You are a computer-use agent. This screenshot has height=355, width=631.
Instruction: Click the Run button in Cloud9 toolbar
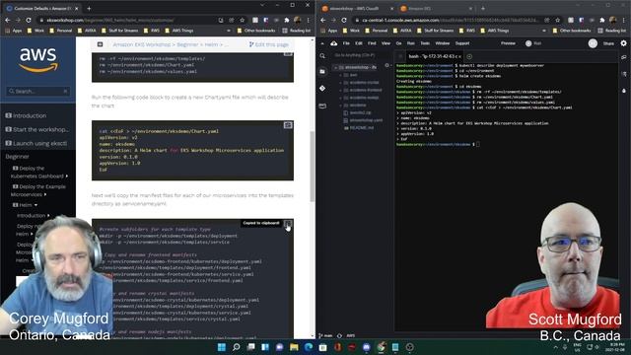point(533,43)
